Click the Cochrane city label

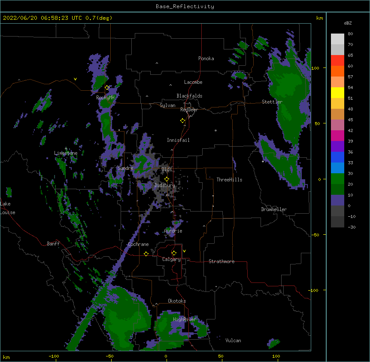pyautogui.click(x=138, y=244)
